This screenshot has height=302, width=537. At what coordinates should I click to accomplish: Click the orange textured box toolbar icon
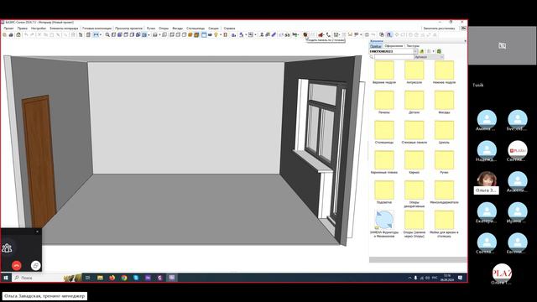196,35
